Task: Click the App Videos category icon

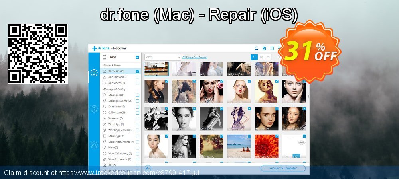Action: pyautogui.click(x=104, y=83)
